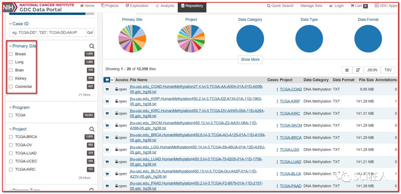The width and height of the screenshot is (401, 194).
Task: Check the Brain primary site box
Action: (11, 70)
